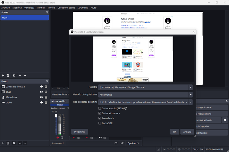This screenshot has height=152, width=229.
Task: Expand the Audio desktop channel dropdown arrow in mixer
Action: (68, 108)
